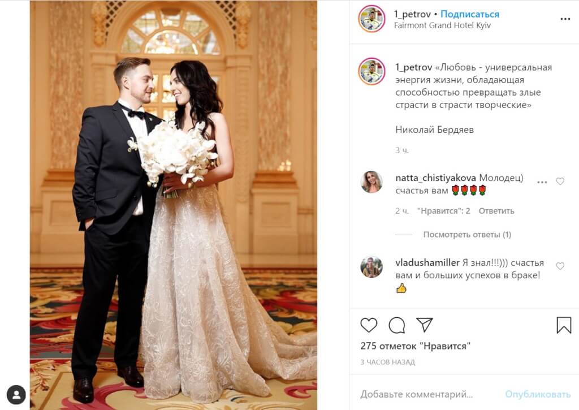The image size is (579, 410).
Task: Expand replies via Посмотреть ответы (1)
Action: pos(467,235)
